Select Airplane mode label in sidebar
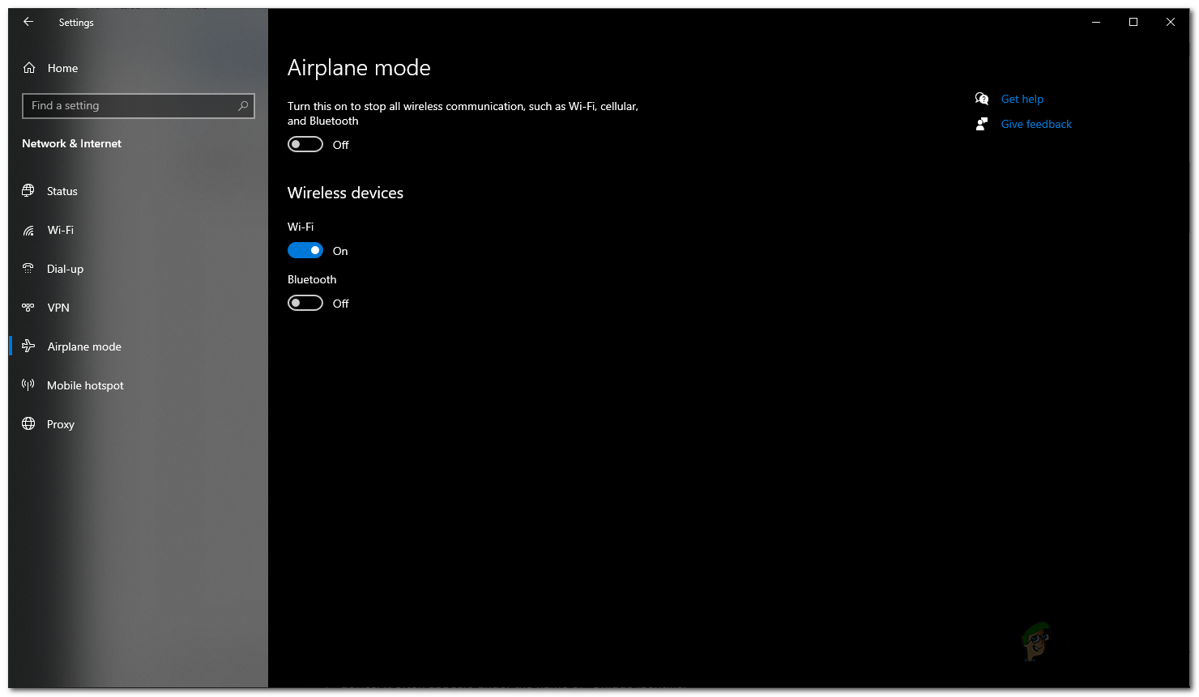 point(84,347)
